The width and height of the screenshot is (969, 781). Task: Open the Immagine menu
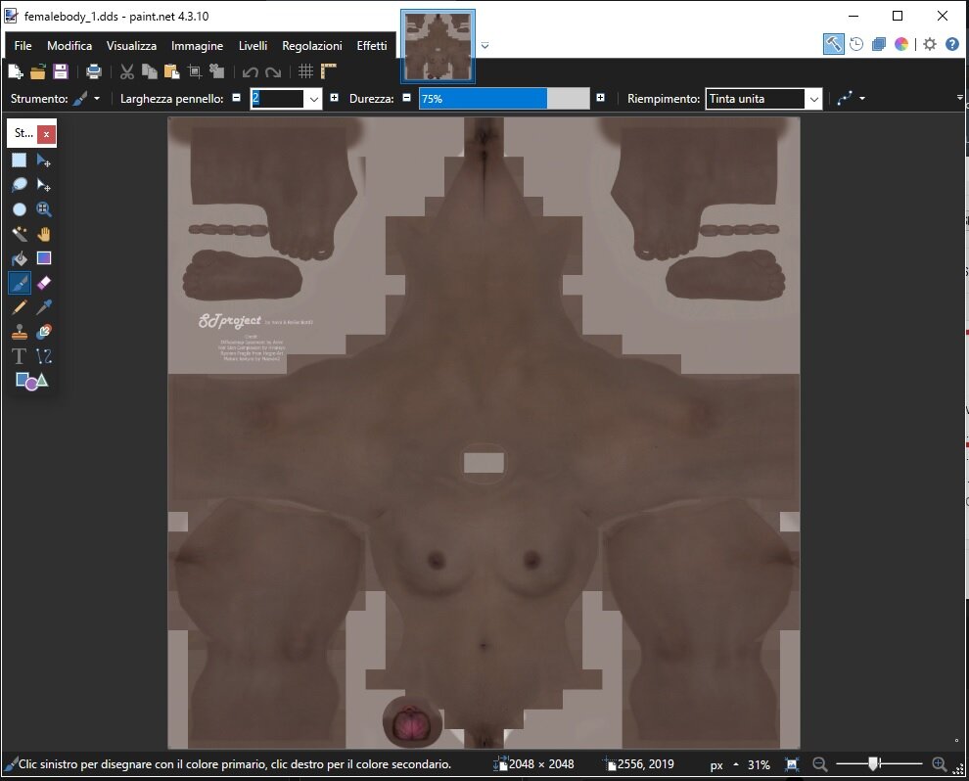[x=197, y=46]
